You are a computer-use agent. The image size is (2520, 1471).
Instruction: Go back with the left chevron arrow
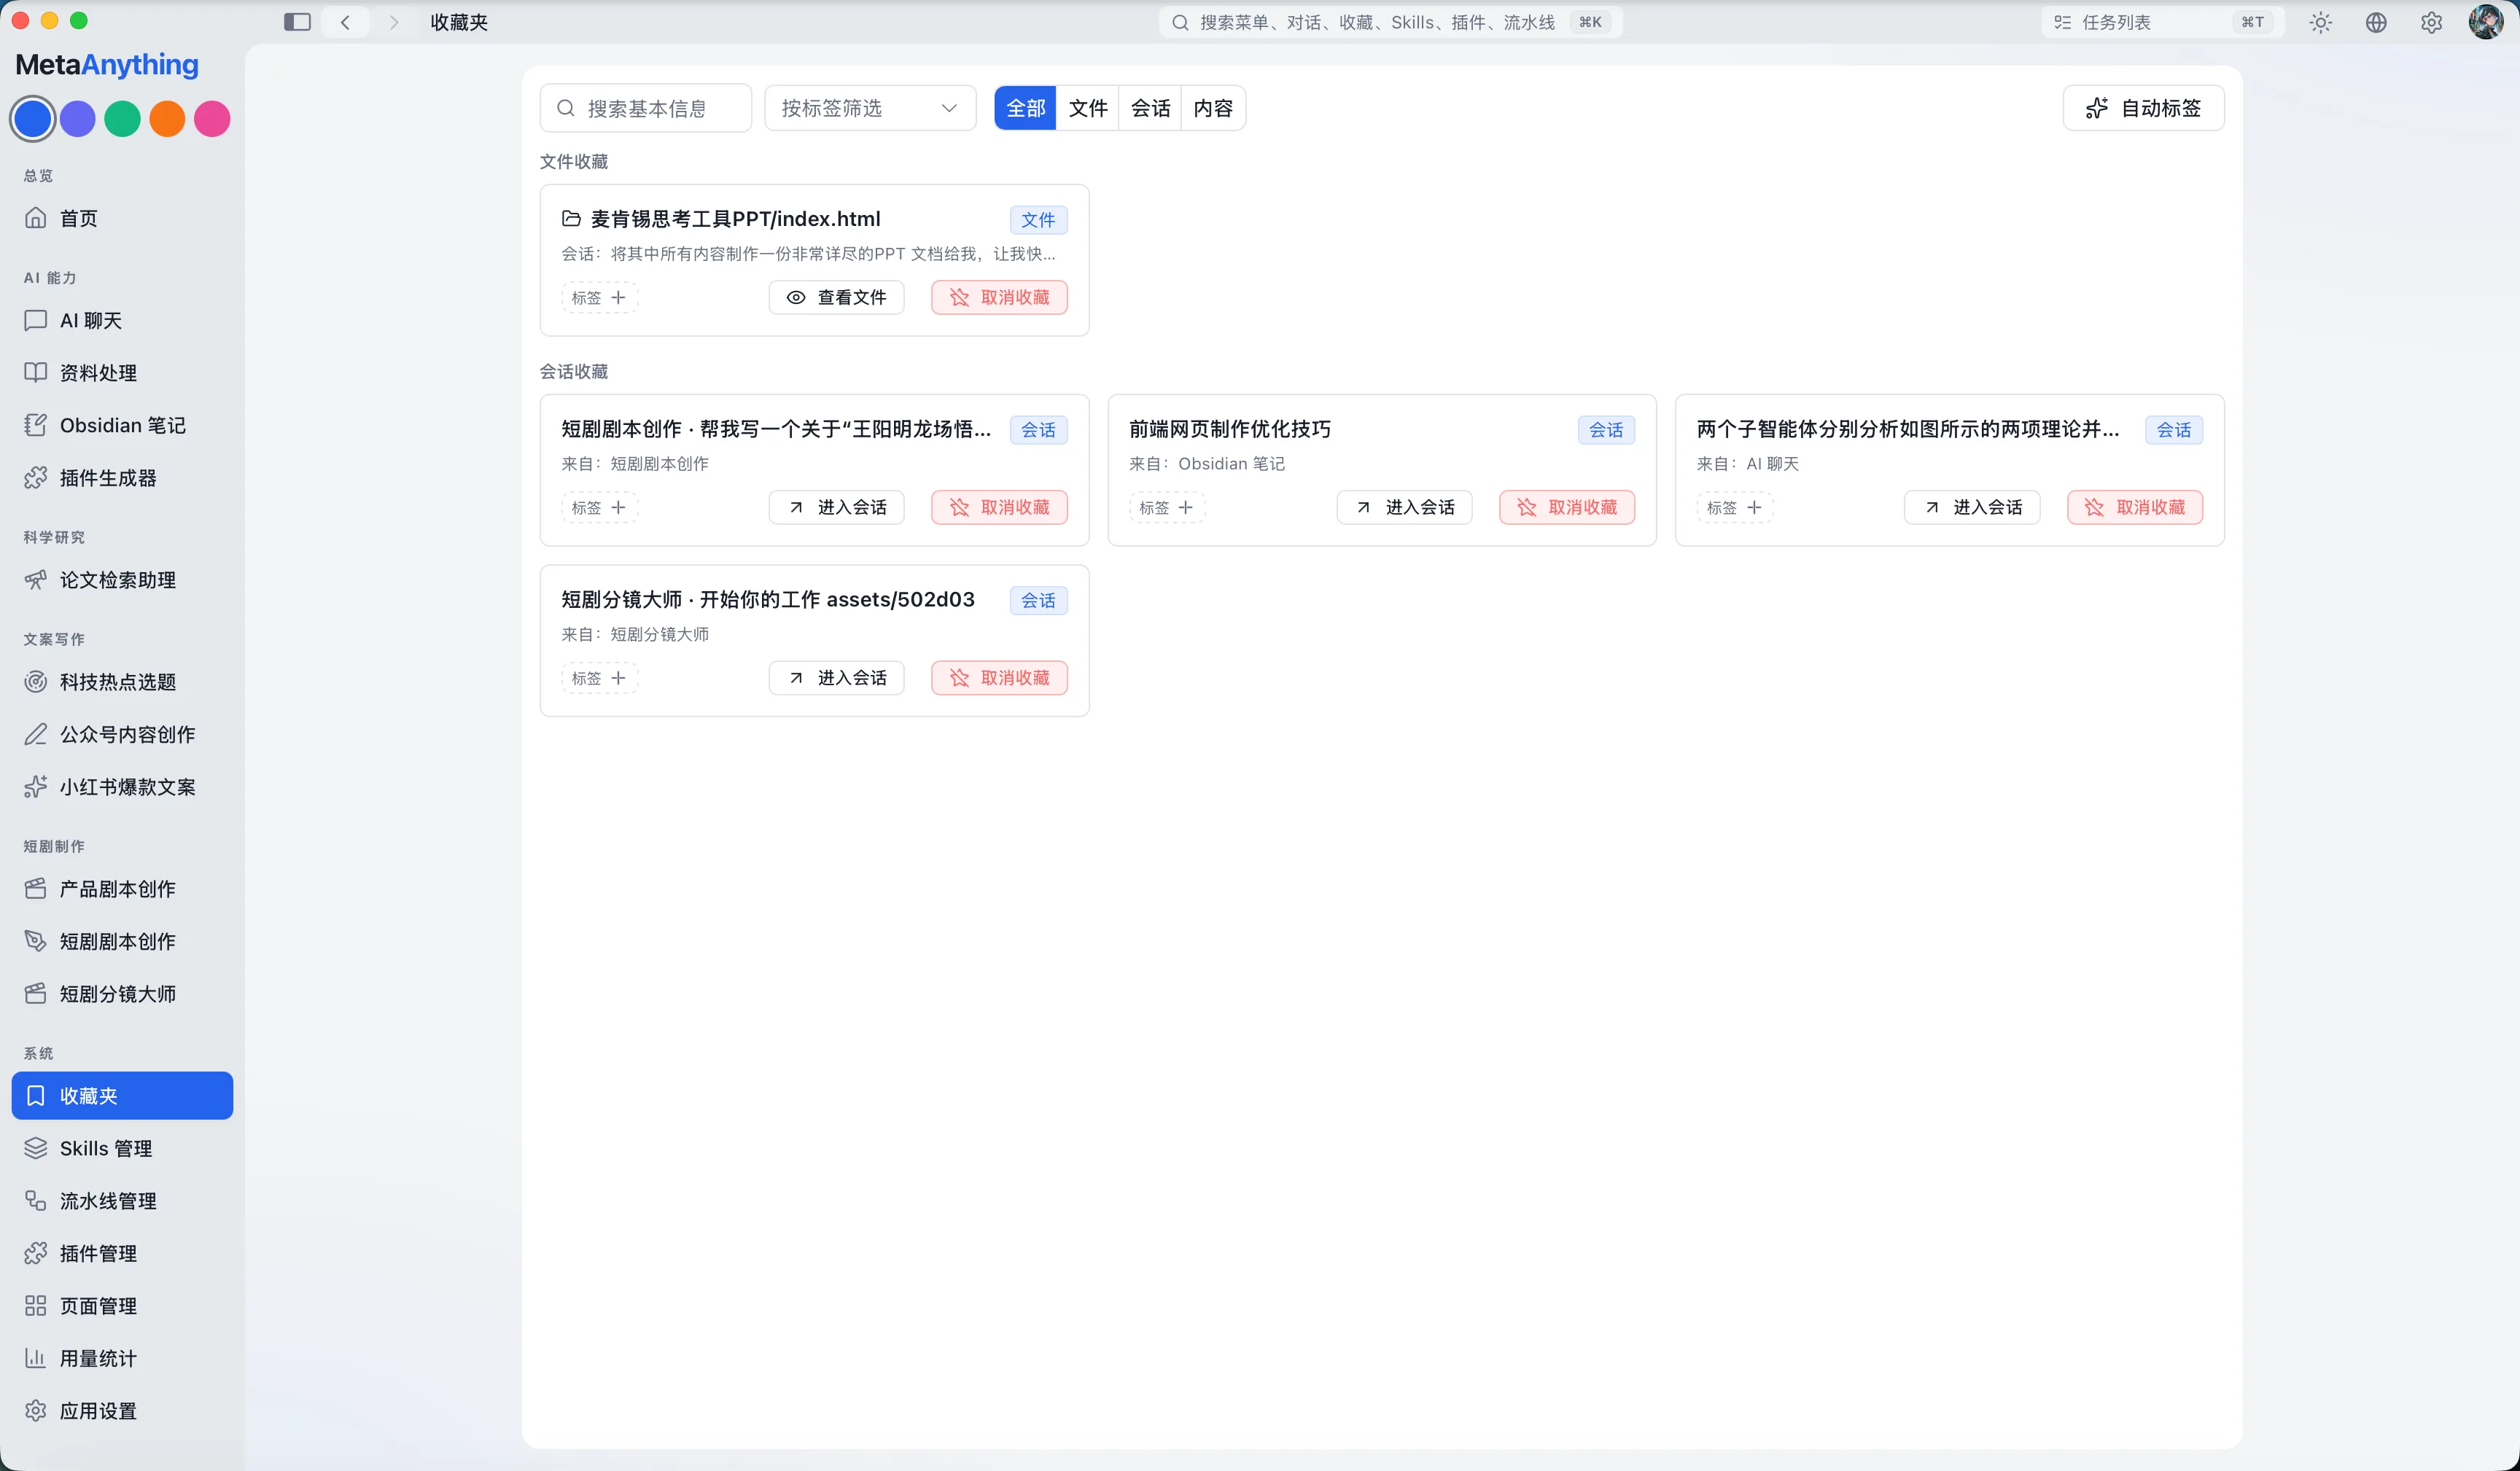point(345,22)
